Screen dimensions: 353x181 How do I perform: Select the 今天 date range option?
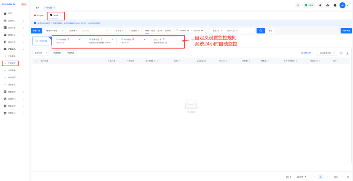[x=147, y=31]
